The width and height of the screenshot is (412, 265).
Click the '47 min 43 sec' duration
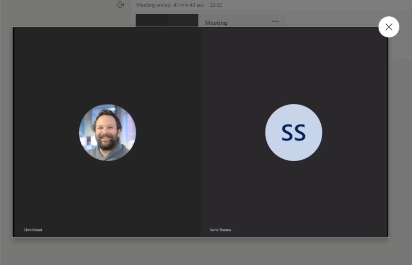[189, 5]
